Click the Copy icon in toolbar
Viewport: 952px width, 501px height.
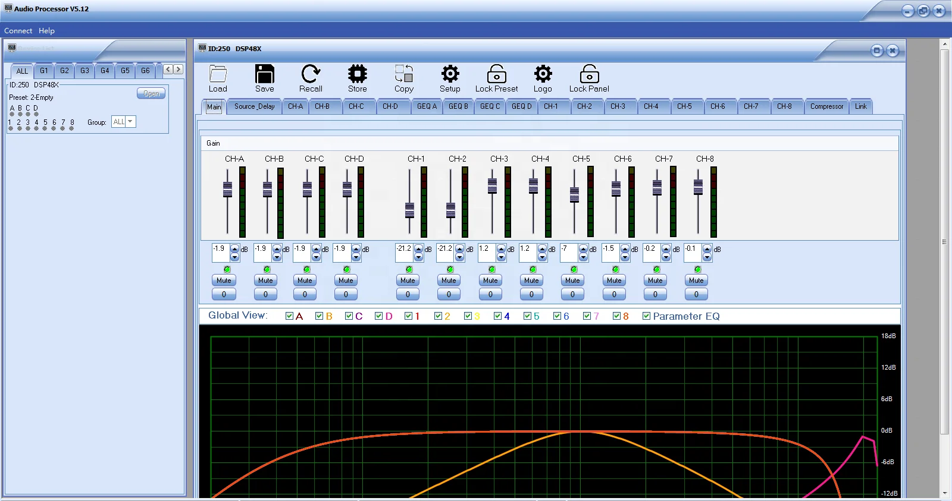click(x=404, y=74)
